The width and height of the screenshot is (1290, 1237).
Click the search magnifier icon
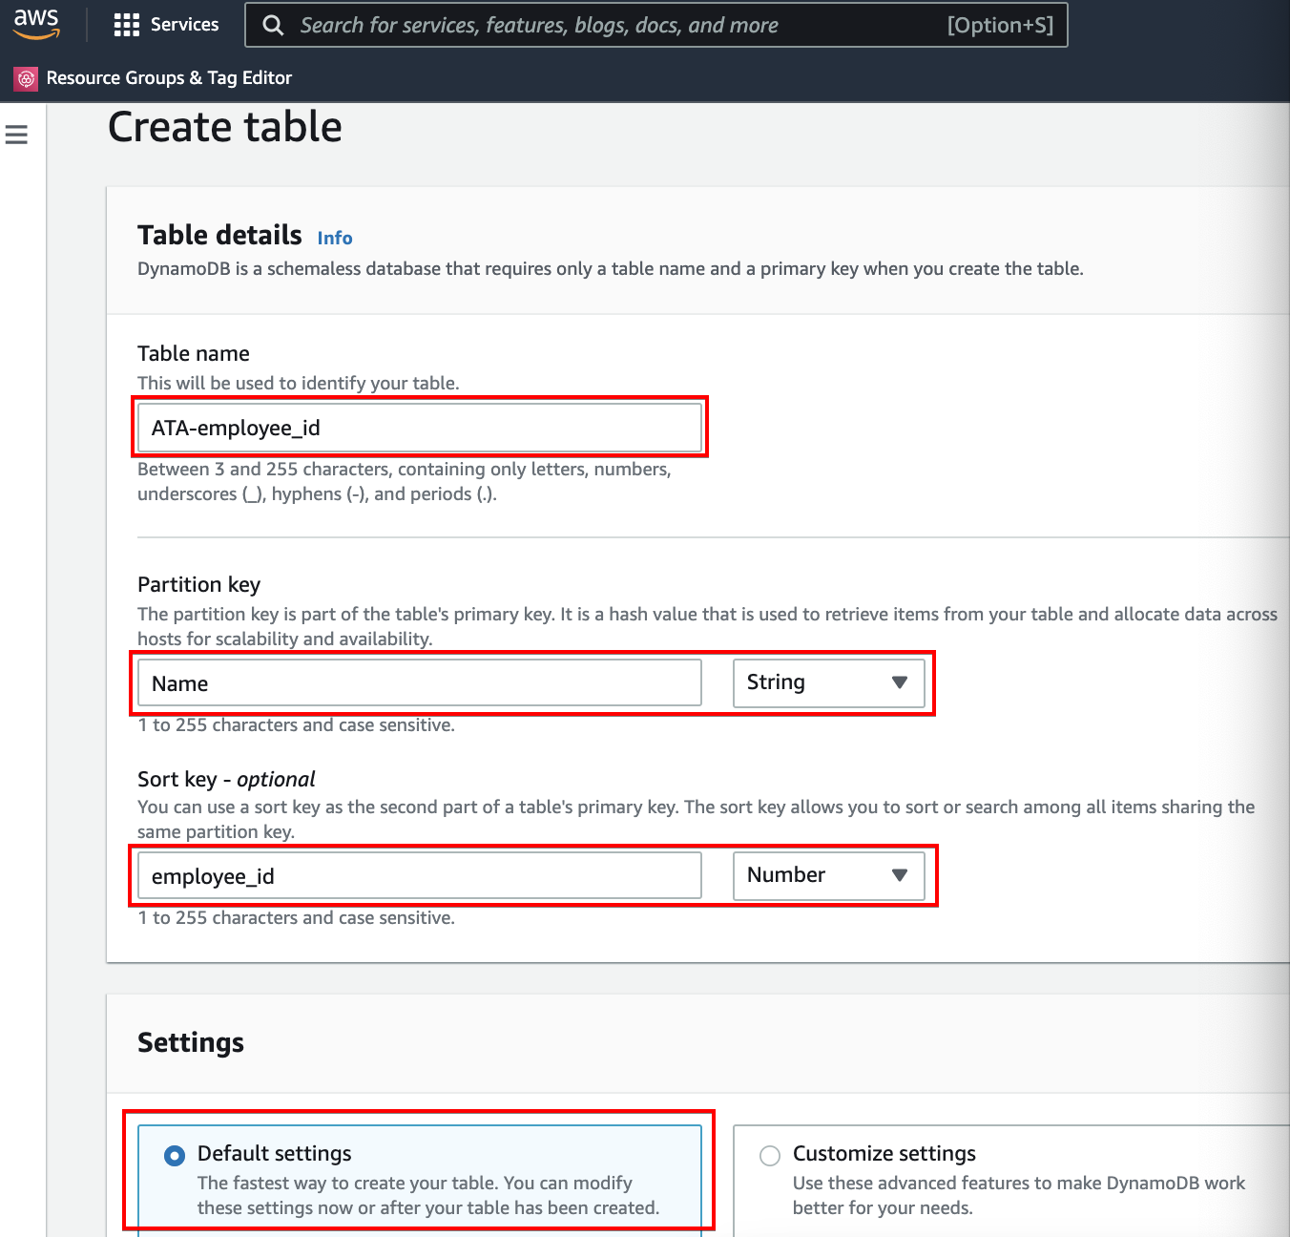click(x=273, y=25)
